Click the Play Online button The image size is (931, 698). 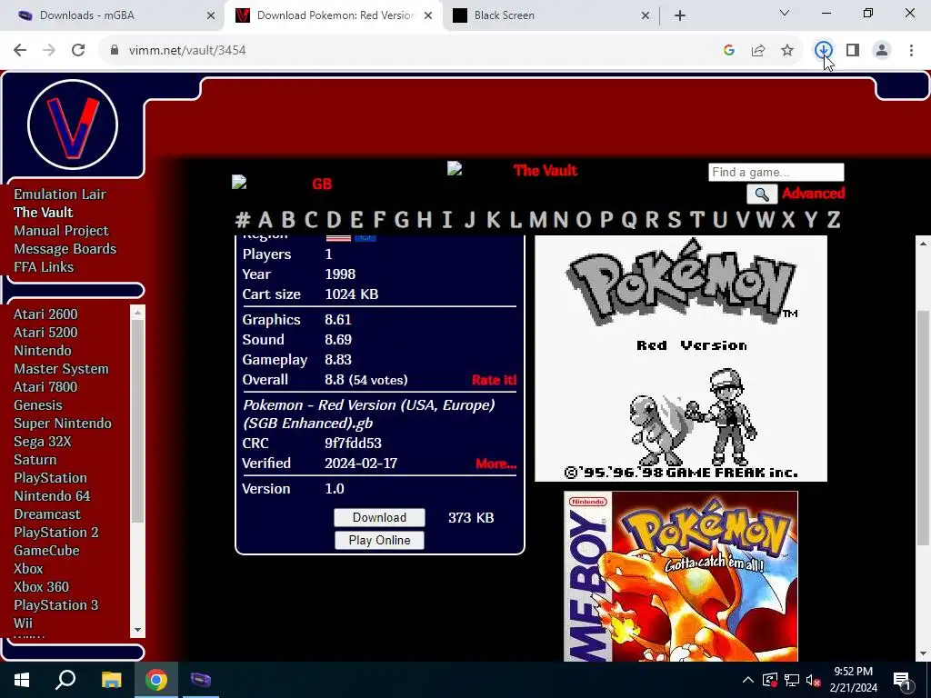(379, 540)
